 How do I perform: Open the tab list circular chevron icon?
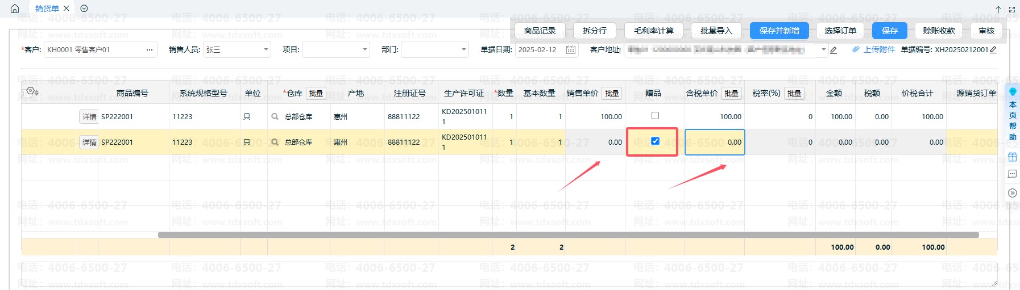[84, 9]
